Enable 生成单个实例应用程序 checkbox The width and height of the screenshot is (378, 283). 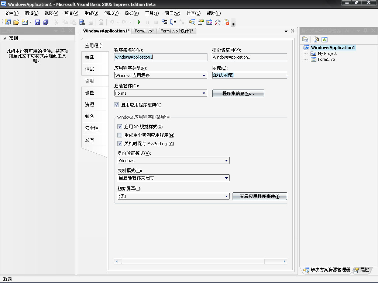pyautogui.click(x=120, y=135)
